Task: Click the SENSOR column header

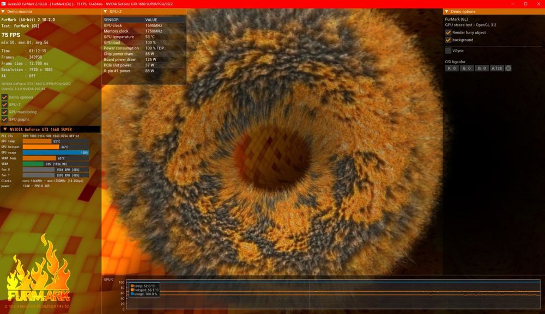Action: [111, 20]
